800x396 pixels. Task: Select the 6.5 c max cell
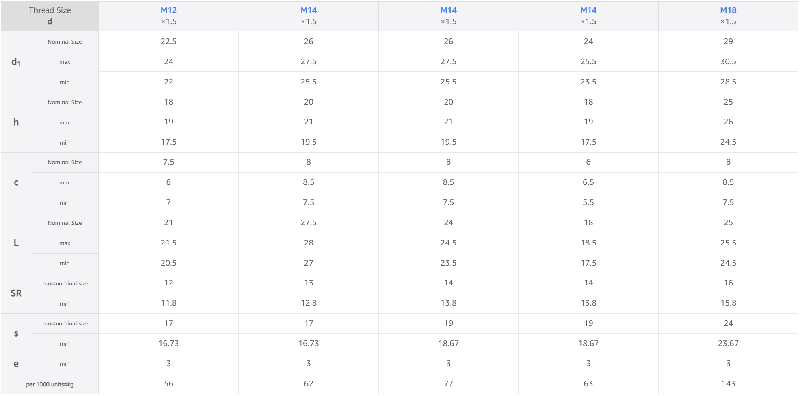[x=588, y=182]
